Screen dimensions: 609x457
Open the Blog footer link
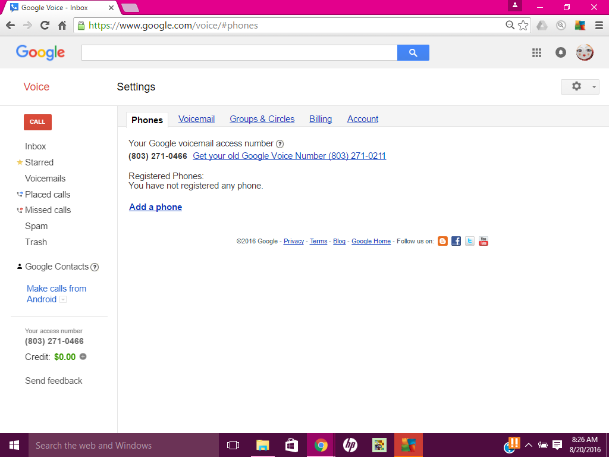[339, 242]
